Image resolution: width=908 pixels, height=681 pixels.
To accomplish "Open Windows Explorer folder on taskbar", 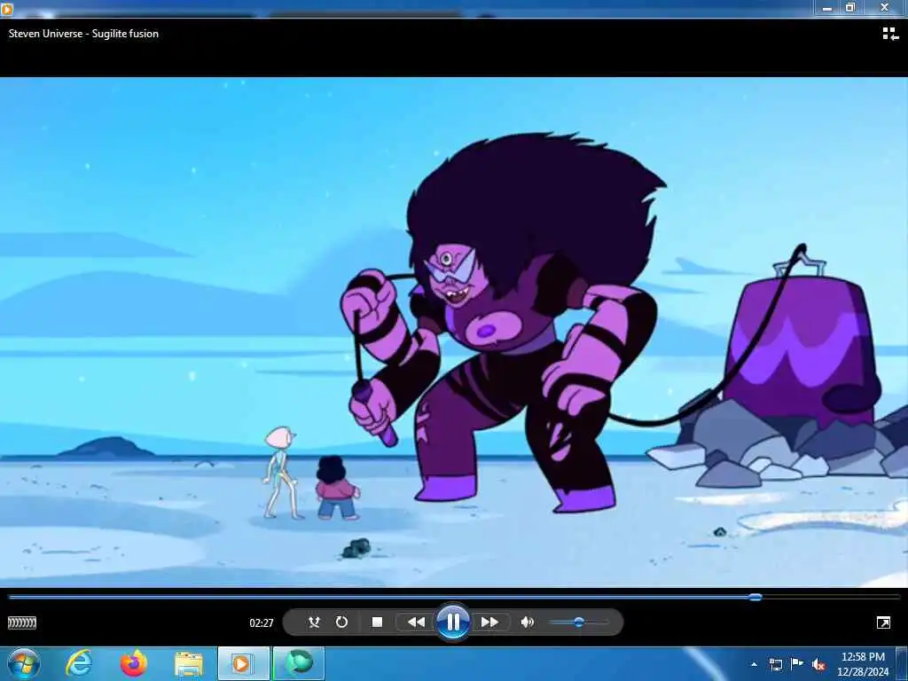I will point(189,664).
